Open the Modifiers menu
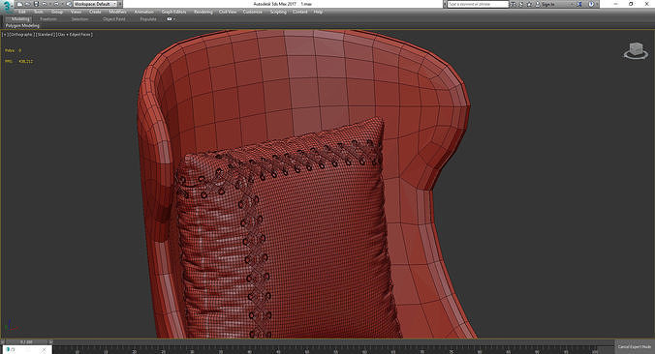 coord(117,12)
